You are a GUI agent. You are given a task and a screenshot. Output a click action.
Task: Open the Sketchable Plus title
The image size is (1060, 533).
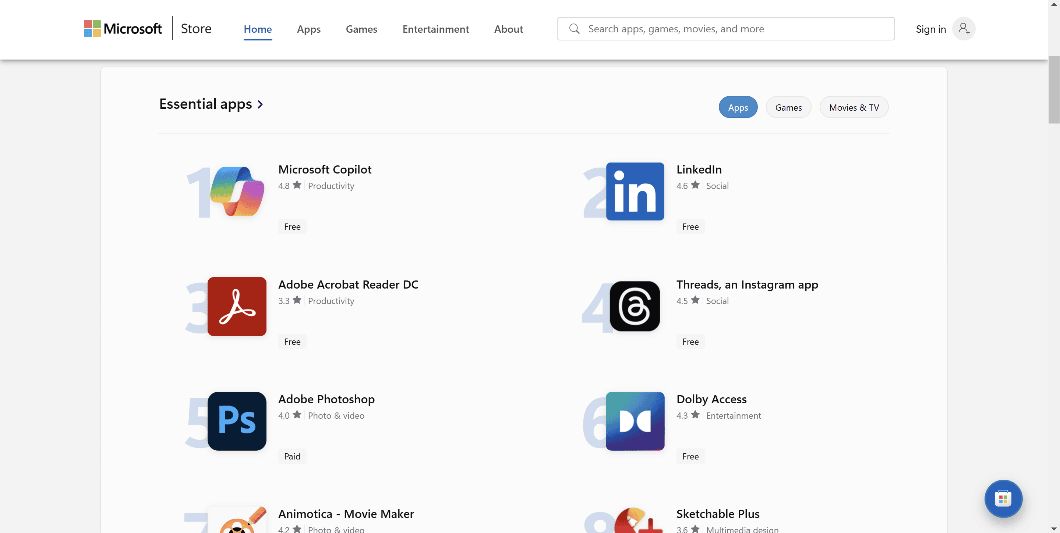[x=718, y=514]
